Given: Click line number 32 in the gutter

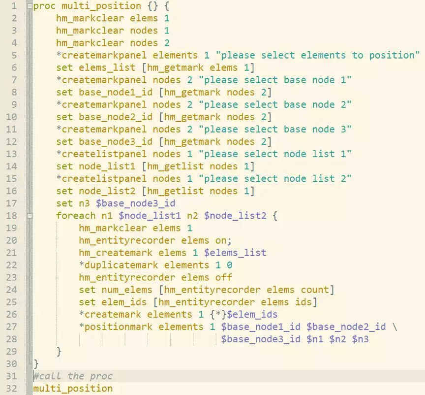Looking at the screenshot, I should (11, 388).
